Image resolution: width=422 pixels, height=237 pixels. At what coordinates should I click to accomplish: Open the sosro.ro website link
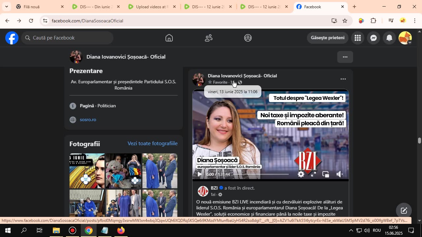point(88,119)
